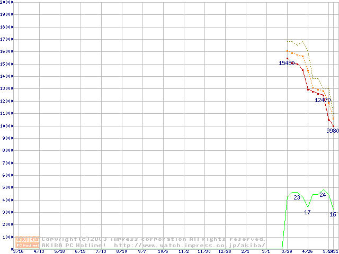
Task: Click the impress corporation copyright text
Action: (x=154, y=239)
